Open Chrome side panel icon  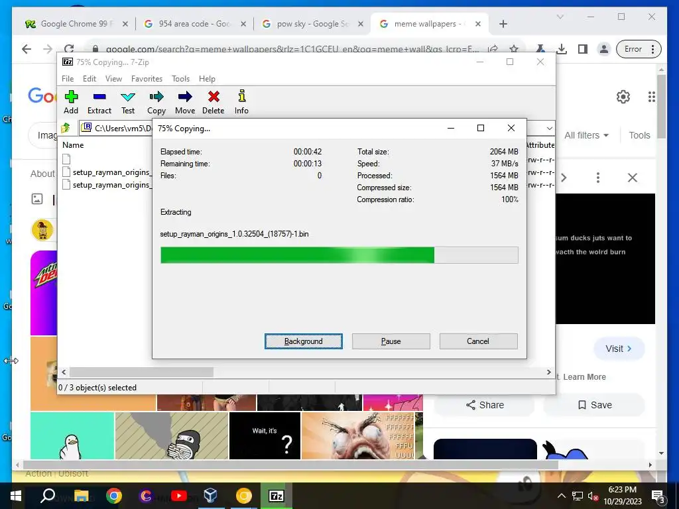[x=583, y=49]
